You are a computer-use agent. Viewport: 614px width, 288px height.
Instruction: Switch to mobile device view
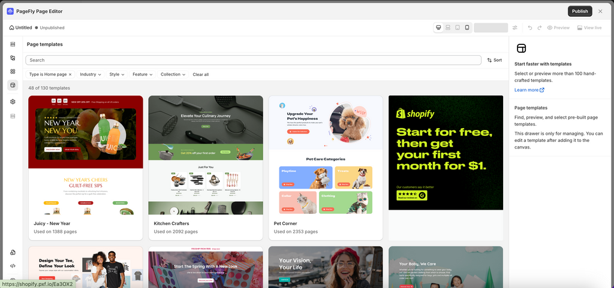pyautogui.click(x=466, y=28)
